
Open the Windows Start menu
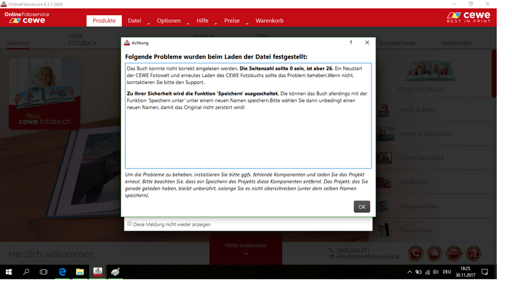coord(9,271)
